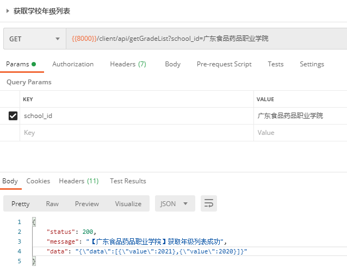Open the Tests tab
The height and width of the screenshot is (279, 347).
tap(276, 64)
